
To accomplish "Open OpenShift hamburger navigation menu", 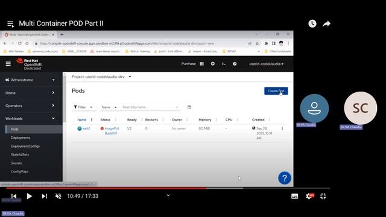I will (8, 64).
